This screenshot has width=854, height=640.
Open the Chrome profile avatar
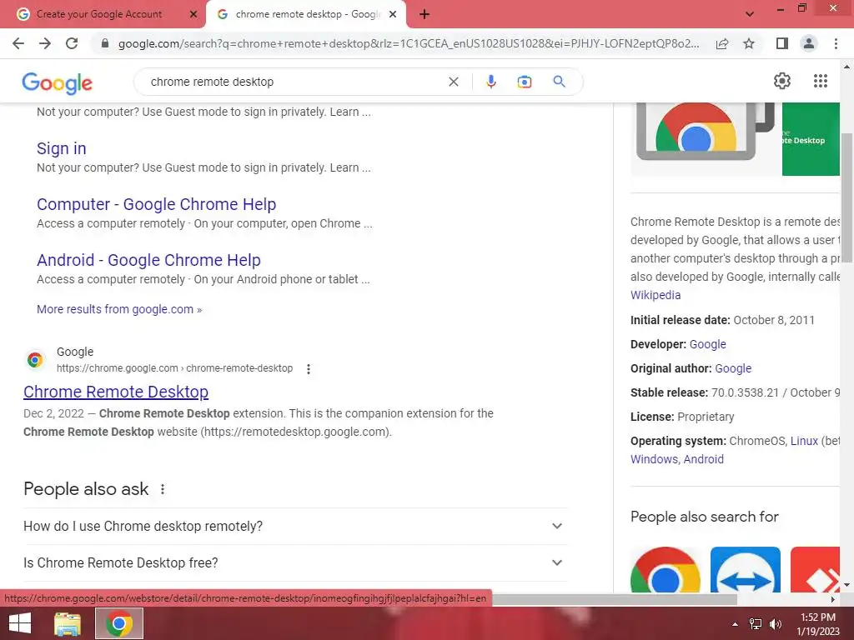[809, 43]
